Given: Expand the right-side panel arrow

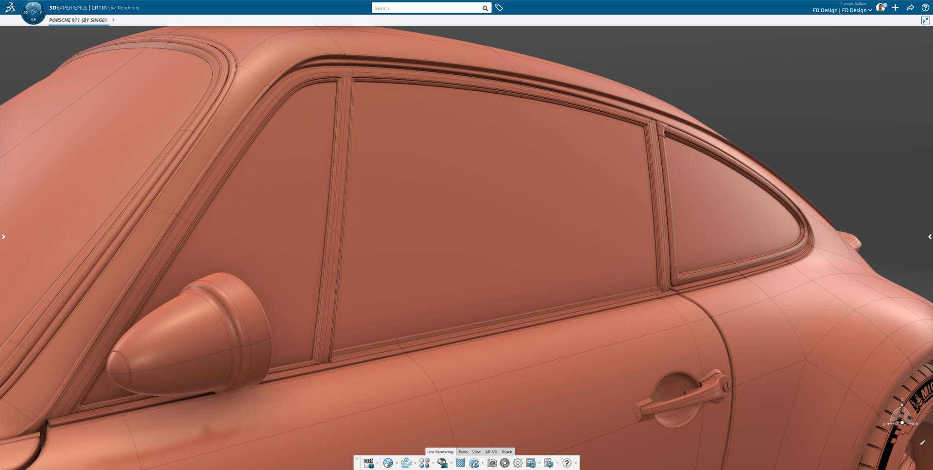Looking at the screenshot, I should [930, 236].
